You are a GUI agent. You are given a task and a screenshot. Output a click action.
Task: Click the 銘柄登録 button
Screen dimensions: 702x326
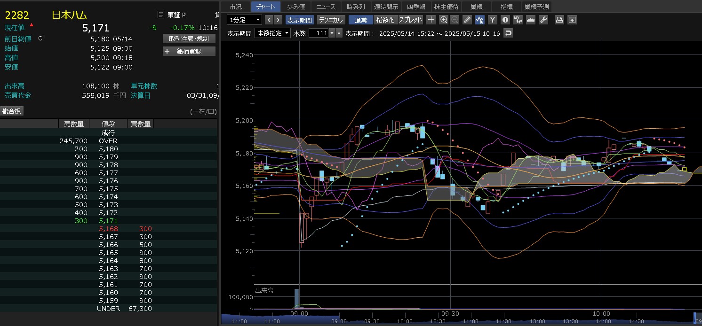pos(189,51)
